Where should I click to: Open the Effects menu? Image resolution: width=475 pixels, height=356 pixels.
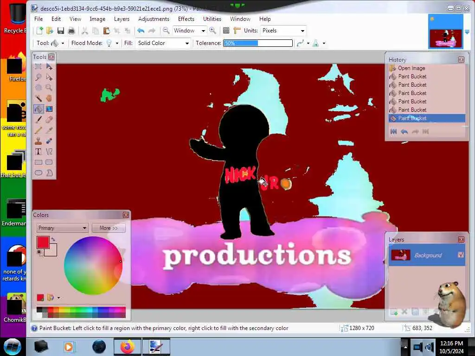[x=186, y=19]
